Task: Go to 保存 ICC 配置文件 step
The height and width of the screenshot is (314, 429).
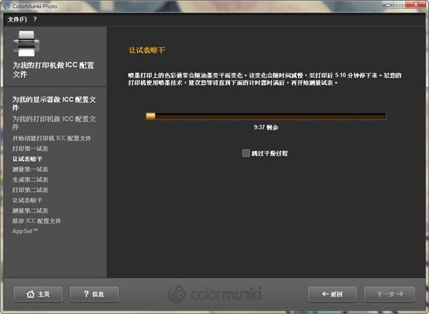Action: [x=37, y=221]
